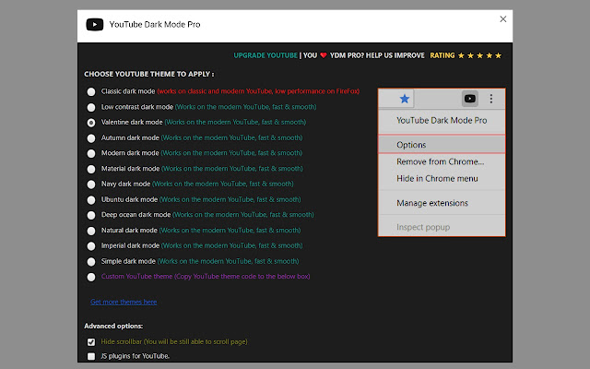Screen dimensions: 590x369
Task: Select Deep ocean dark mode radio
Action: point(91,215)
